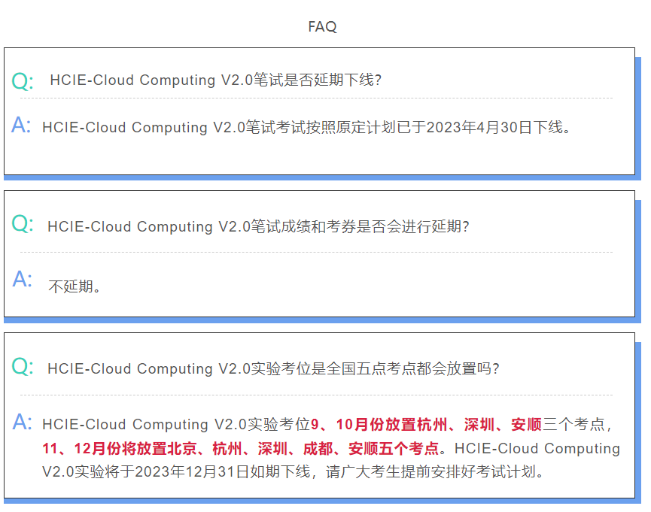Click the 三个考点 text in third answer
Screen dimensions: 651x512
(573, 425)
